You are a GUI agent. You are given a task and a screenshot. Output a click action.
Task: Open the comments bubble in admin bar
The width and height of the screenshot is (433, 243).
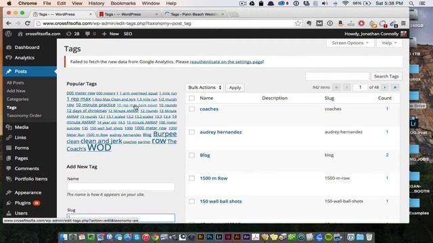point(90,34)
